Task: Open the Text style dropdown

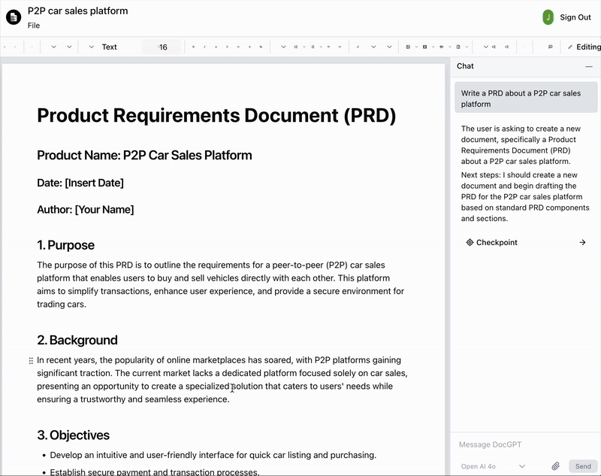Action: coord(109,47)
